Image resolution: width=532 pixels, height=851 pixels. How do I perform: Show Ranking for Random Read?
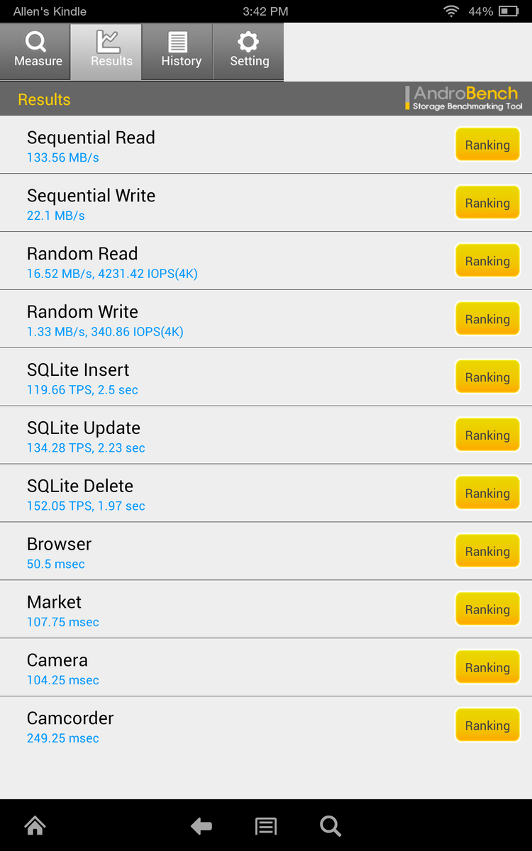[487, 261]
